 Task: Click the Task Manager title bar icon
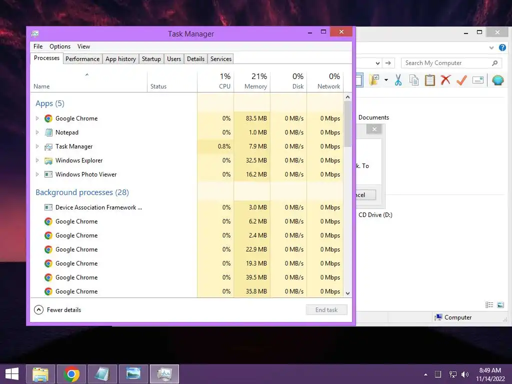[x=35, y=33]
